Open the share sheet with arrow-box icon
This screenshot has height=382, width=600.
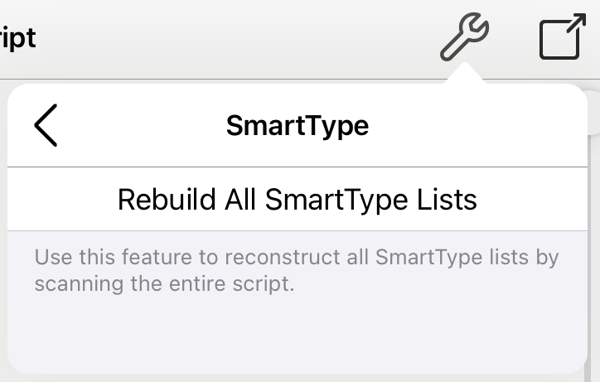pos(563,36)
